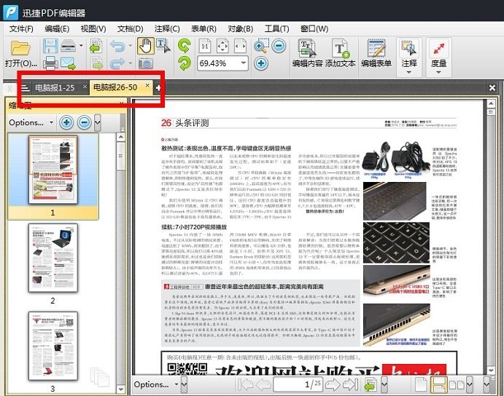This screenshot has height=396, width=504.
Task: Rotate page with the upper green arrow
Action: click(185, 46)
